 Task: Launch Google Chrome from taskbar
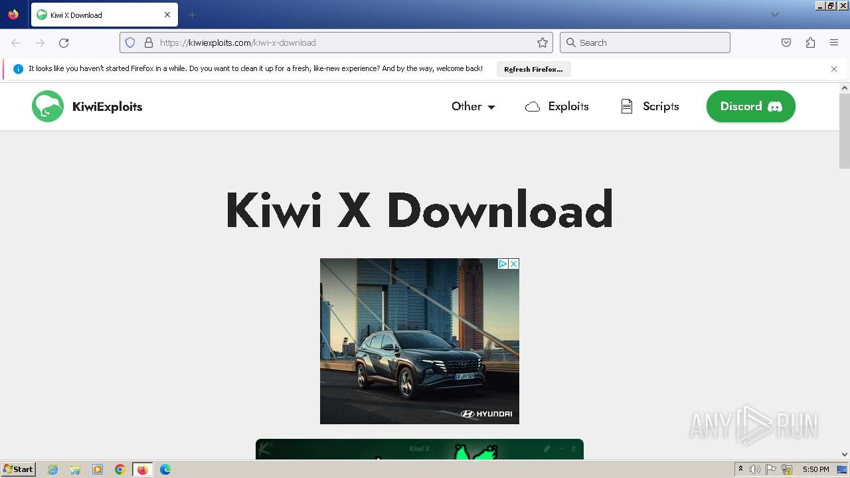pyautogui.click(x=120, y=469)
